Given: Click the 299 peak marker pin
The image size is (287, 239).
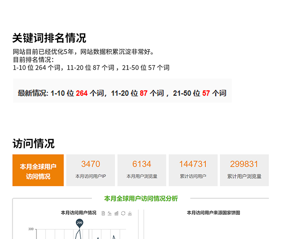Looking at the screenshot, I should (x=80, y=223).
